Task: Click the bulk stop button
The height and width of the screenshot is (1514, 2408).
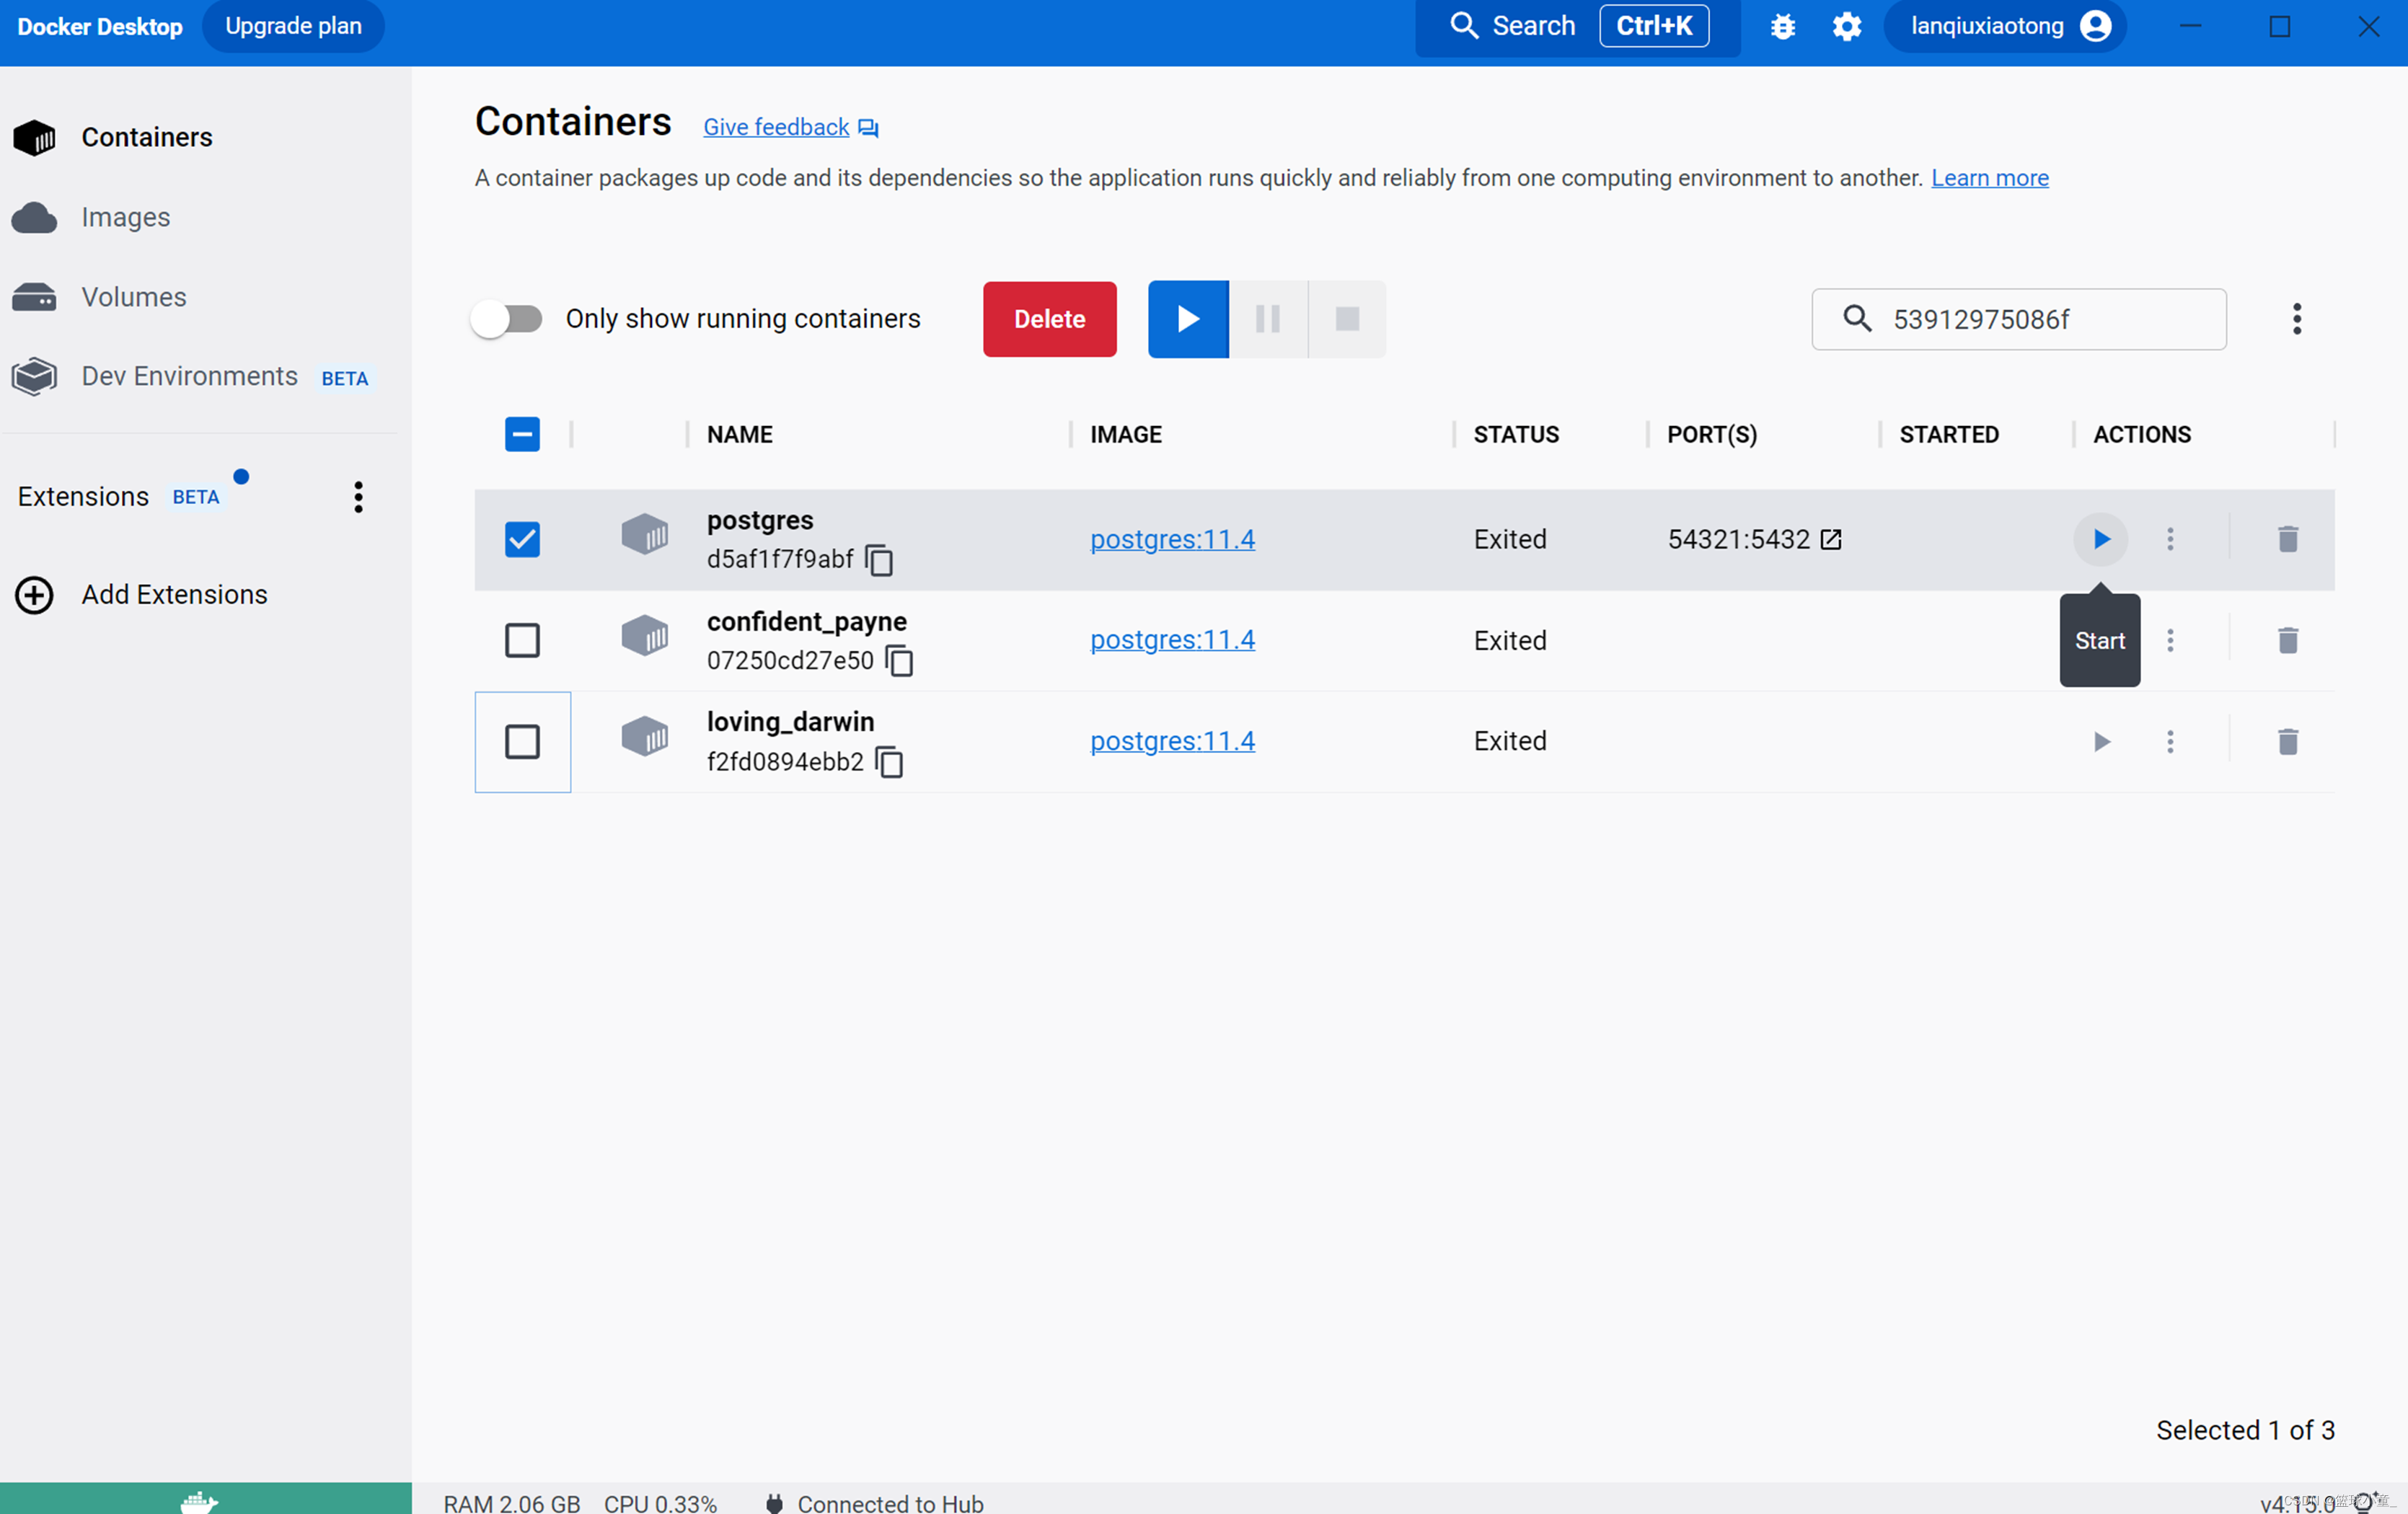Action: tap(1347, 319)
